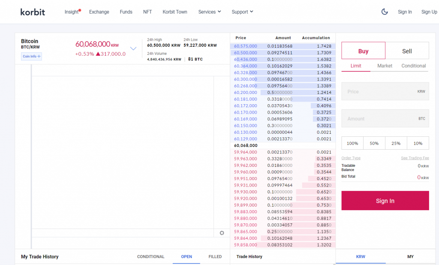
Task: Click the Price input field
Action: tap(385, 91)
